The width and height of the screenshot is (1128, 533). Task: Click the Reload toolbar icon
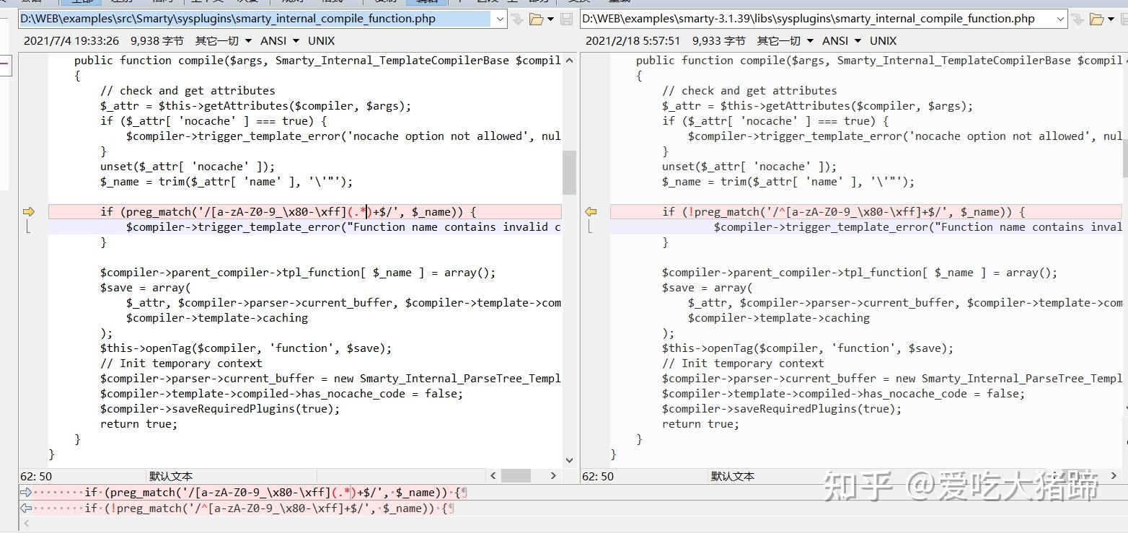[x=620, y=2]
